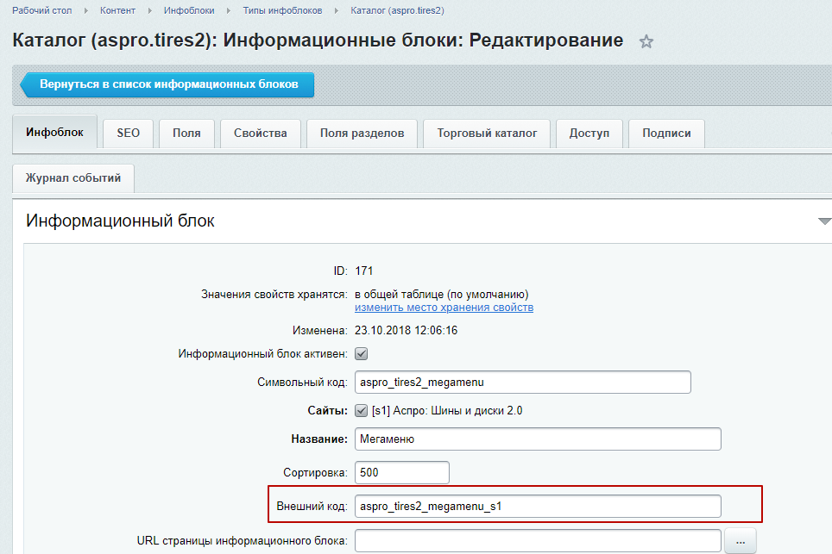Navigate to Рабочий стол breadcrumb
The image size is (832, 554).
41,10
